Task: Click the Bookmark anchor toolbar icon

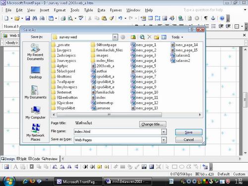Action: (213, 18)
